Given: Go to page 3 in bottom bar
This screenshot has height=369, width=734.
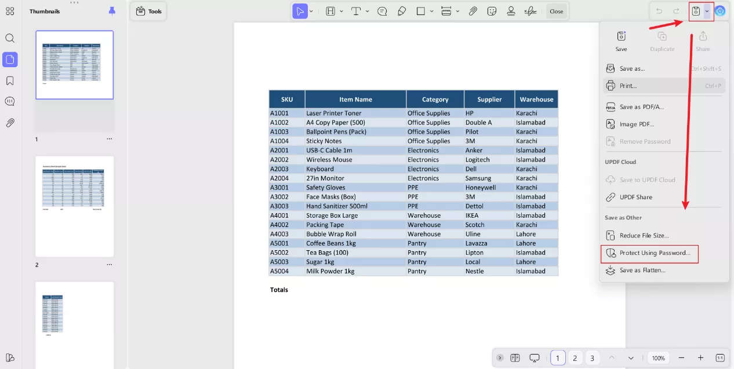Looking at the screenshot, I should 592,358.
